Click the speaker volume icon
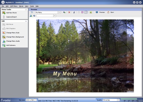The image size is (143, 102). click(x=34, y=16)
